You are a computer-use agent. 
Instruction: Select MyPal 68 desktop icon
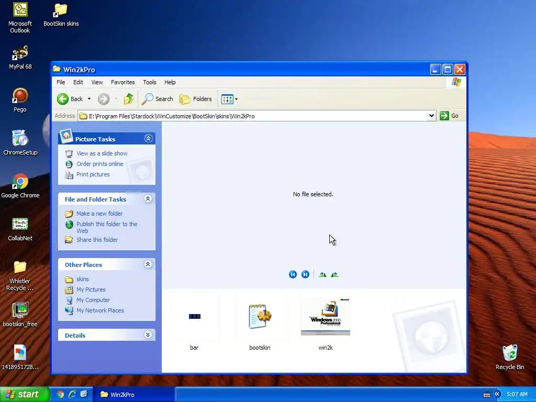click(20, 58)
